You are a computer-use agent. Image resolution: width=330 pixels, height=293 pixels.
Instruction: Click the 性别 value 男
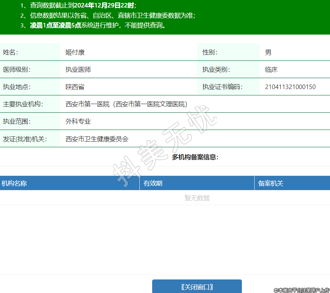click(268, 52)
